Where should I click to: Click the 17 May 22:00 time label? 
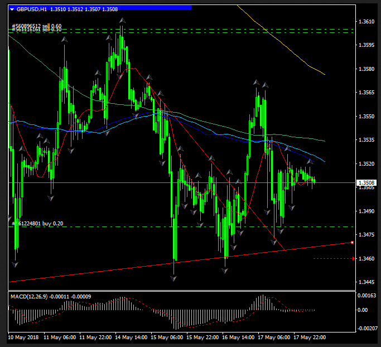(310, 338)
